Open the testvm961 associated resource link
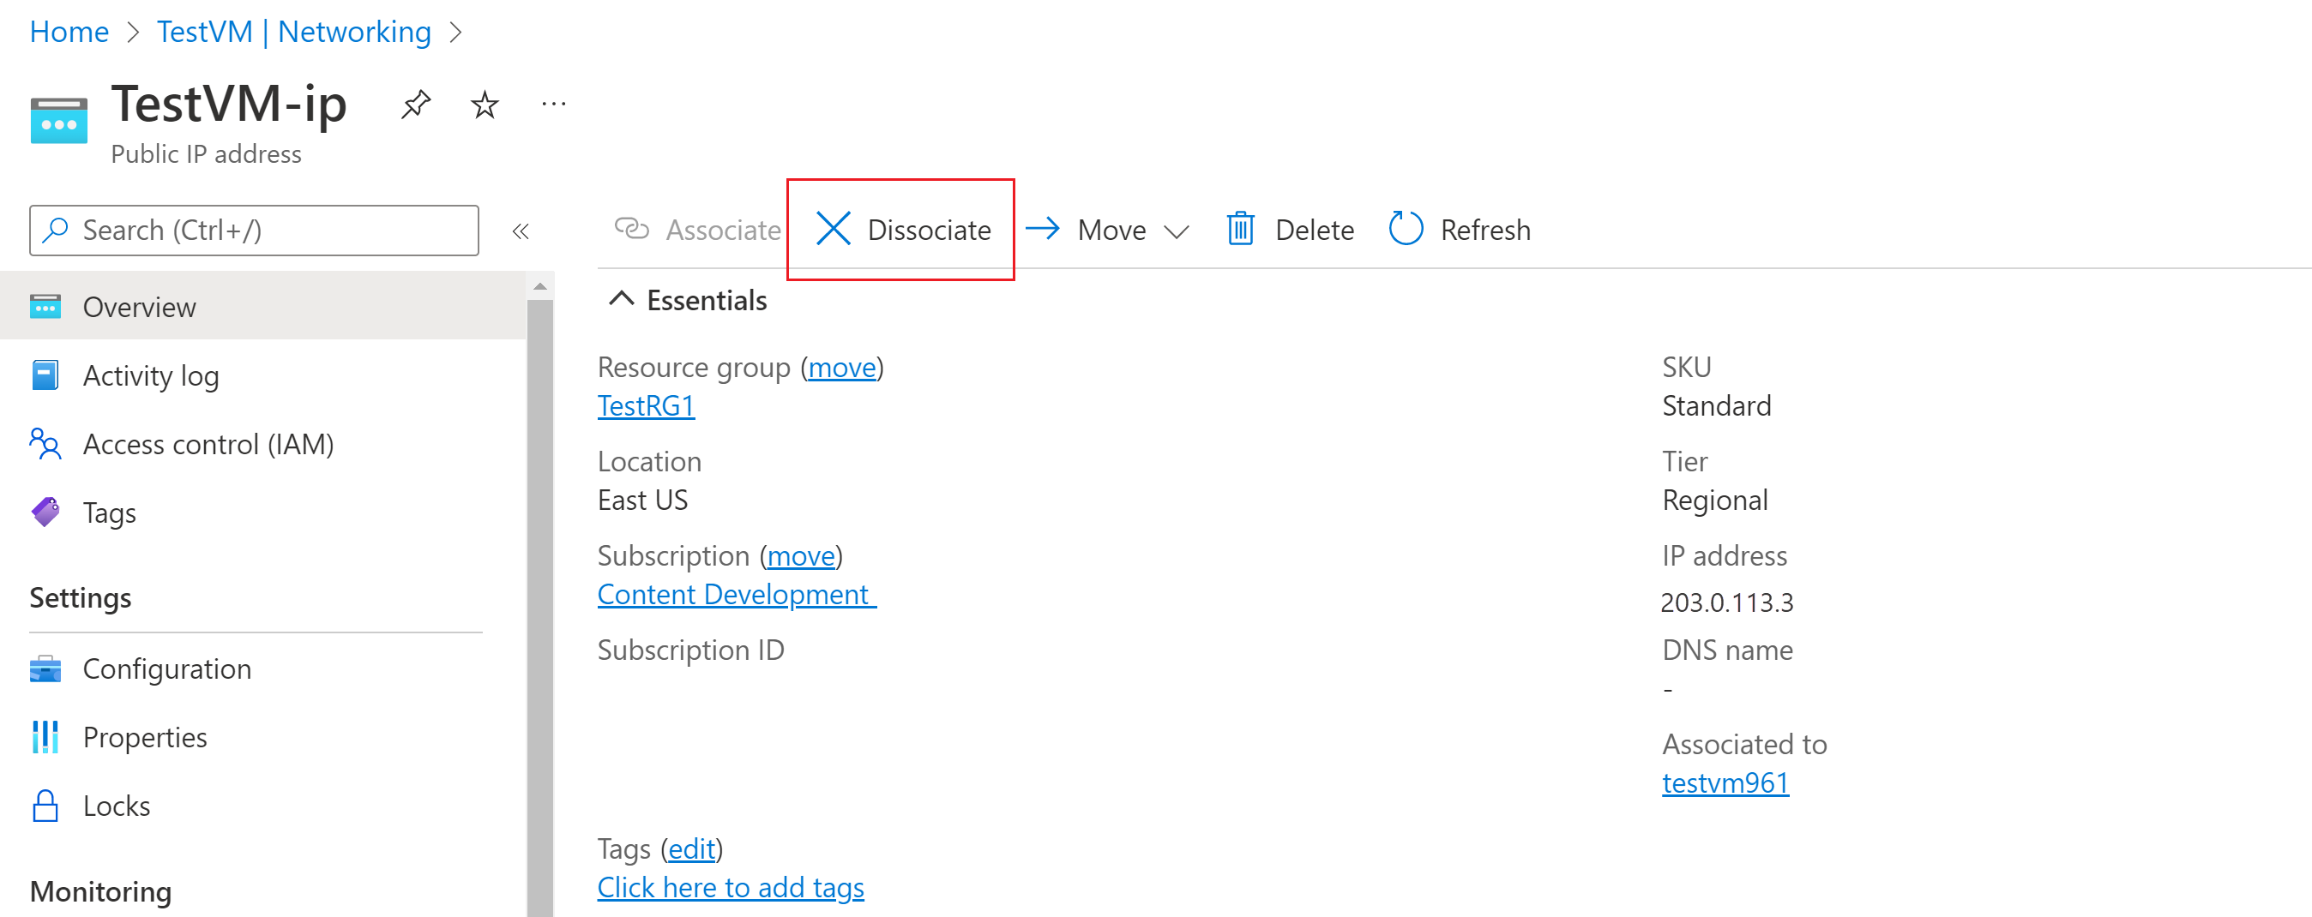2312x917 pixels. click(x=1725, y=782)
